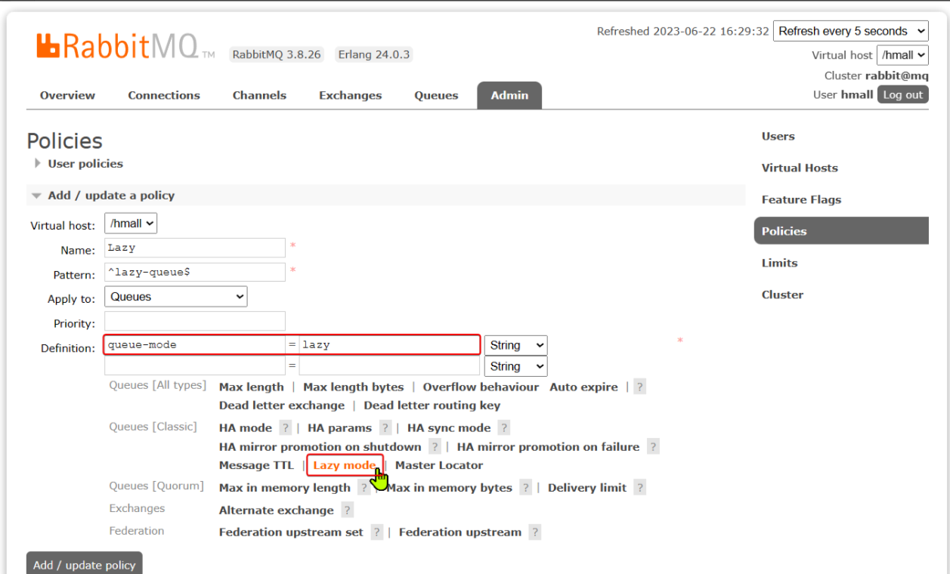950x574 pixels.
Task: Insert HA mirror promotion on failure key
Action: [548, 446]
